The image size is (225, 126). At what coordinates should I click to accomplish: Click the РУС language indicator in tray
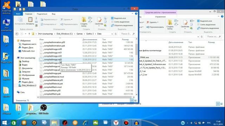pyautogui.click(x=209, y=123)
